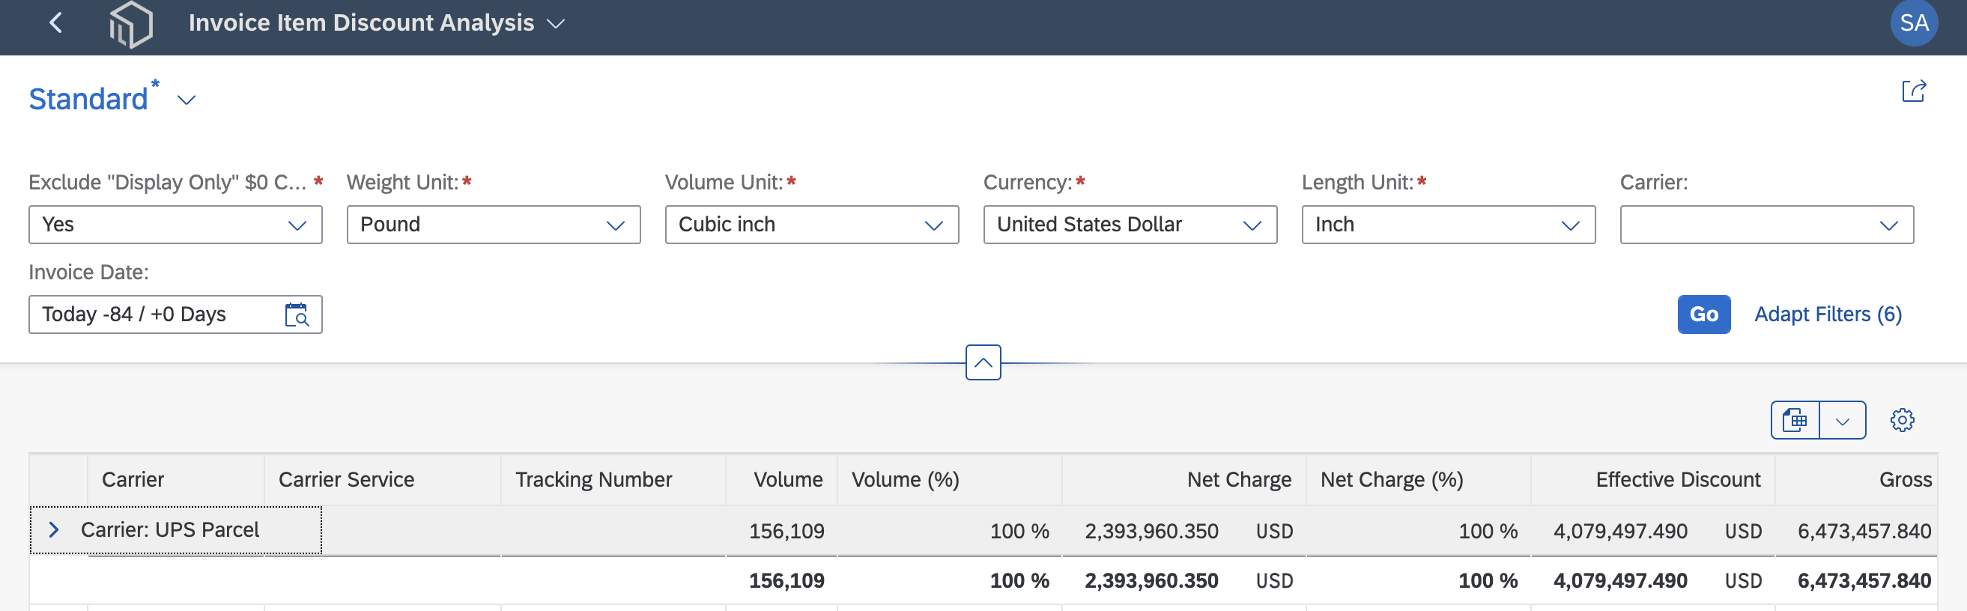The width and height of the screenshot is (1967, 611).
Task: Click the Net Charge column header
Action: click(1184, 480)
